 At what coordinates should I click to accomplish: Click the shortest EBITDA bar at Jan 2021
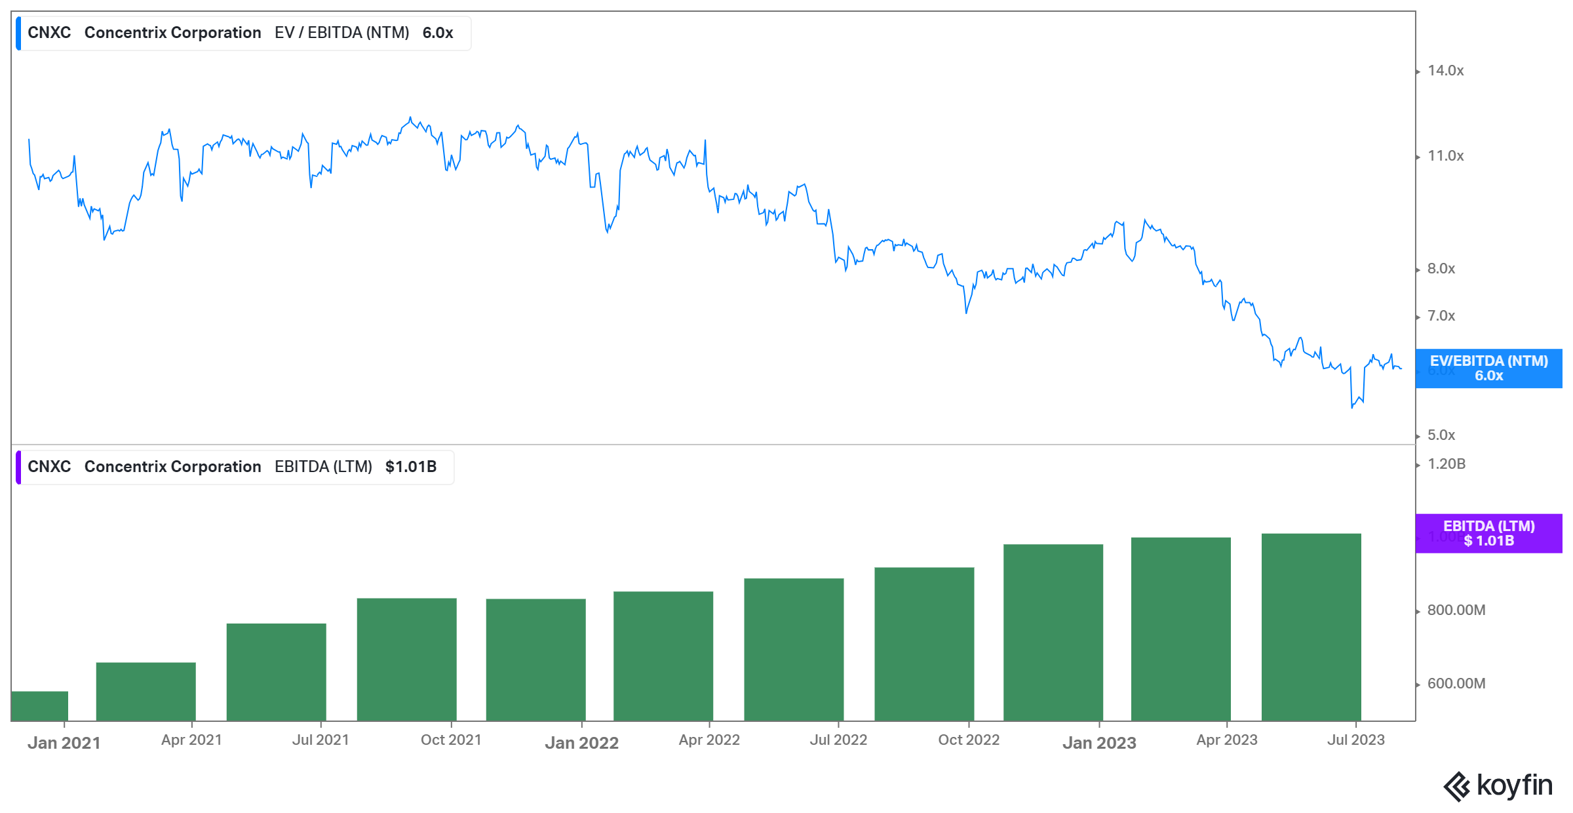pos(39,706)
